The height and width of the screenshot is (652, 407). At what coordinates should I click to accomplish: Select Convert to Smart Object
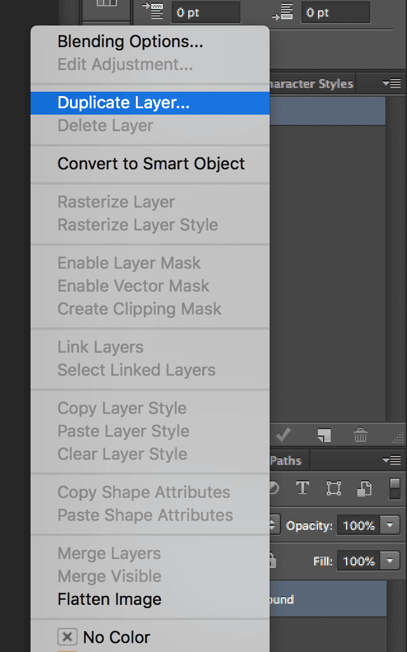(x=150, y=164)
